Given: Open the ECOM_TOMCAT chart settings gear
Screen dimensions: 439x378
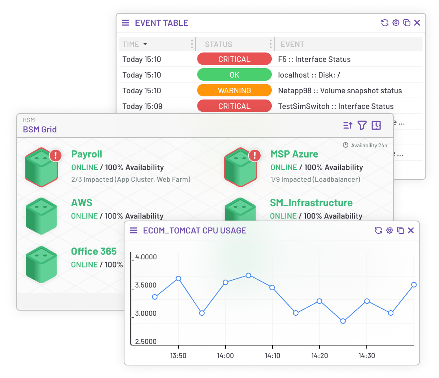Looking at the screenshot, I should [390, 230].
